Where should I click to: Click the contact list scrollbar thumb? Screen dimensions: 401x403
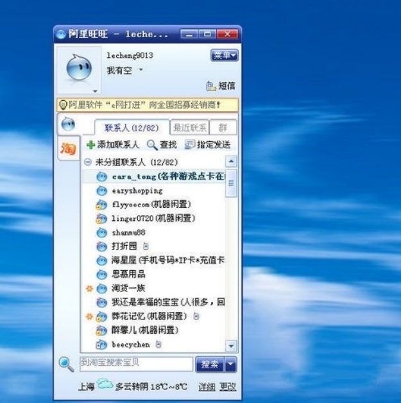click(231, 183)
